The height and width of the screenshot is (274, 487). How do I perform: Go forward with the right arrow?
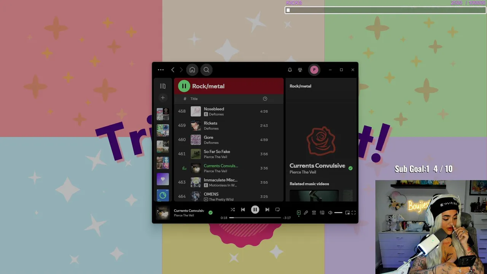tap(181, 70)
